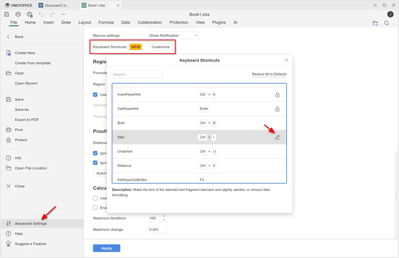Click the three-dots more options icon
The image size is (399, 258).
(x=64, y=14)
